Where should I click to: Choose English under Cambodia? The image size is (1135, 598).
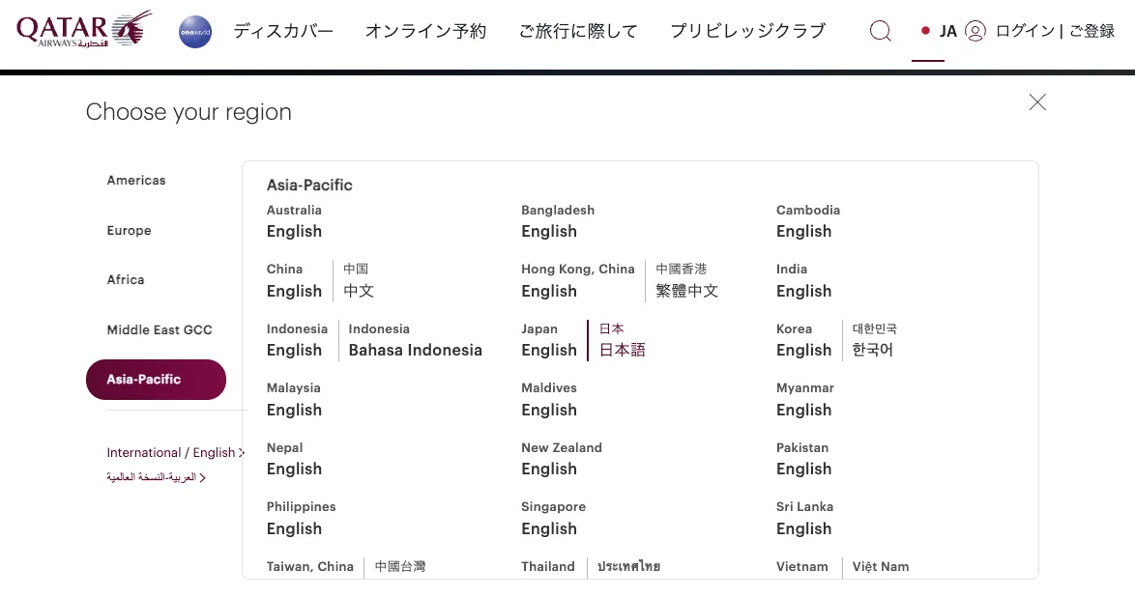coord(803,232)
